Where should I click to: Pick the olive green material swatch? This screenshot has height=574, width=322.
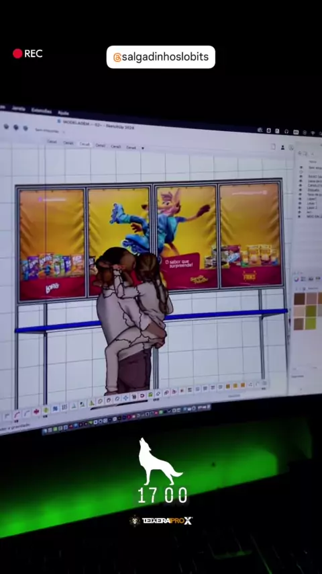pyautogui.click(x=311, y=311)
